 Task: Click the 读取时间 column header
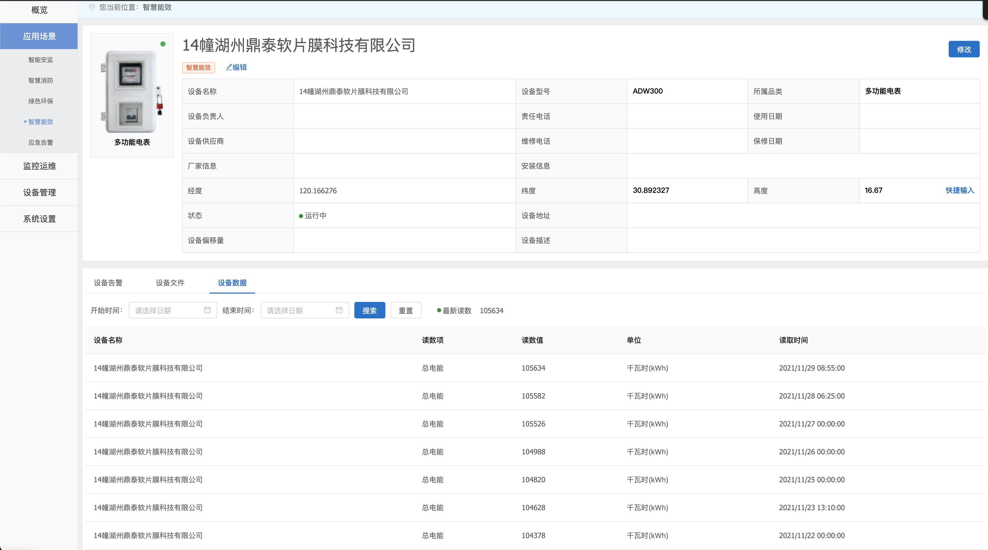[x=793, y=340]
